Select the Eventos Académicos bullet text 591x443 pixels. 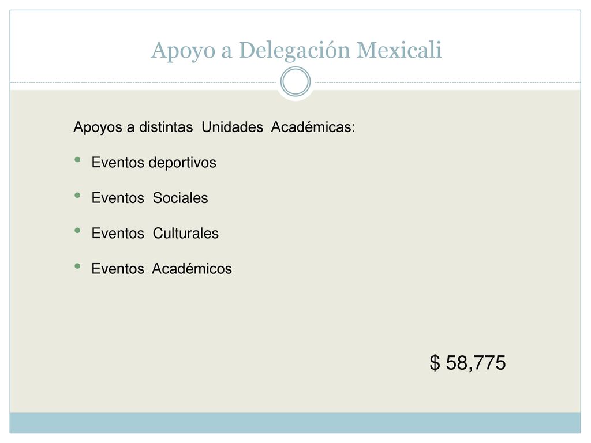point(162,269)
